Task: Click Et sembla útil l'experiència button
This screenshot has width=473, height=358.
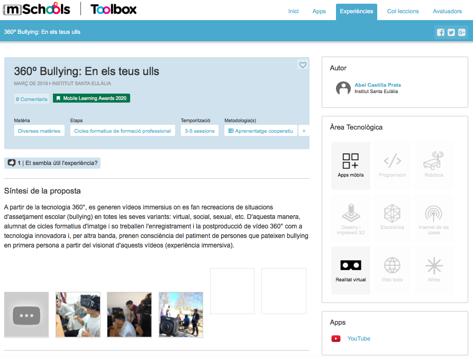Action: 52,163
